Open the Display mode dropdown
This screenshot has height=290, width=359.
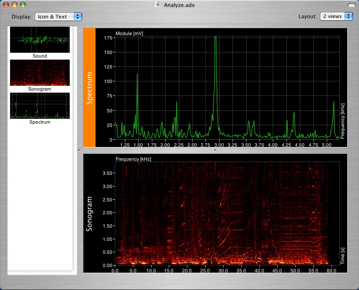[x=58, y=17]
